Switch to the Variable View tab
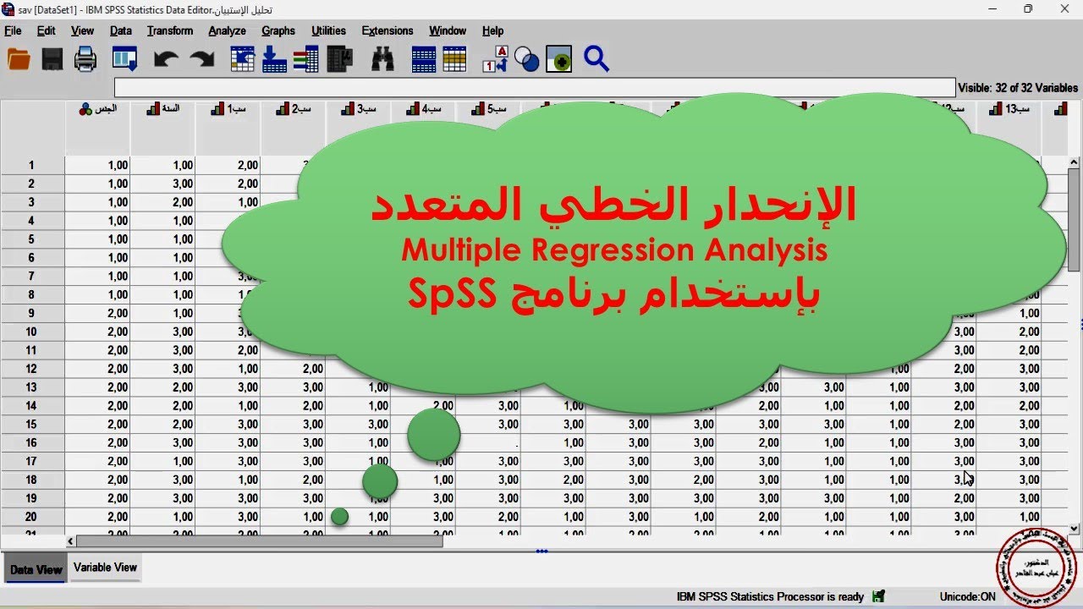Image resolution: width=1083 pixels, height=609 pixels. pyautogui.click(x=105, y=568)
